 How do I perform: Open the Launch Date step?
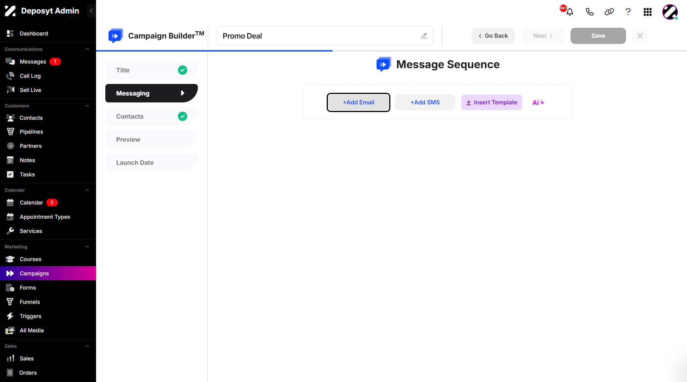(x=151, y=163)
